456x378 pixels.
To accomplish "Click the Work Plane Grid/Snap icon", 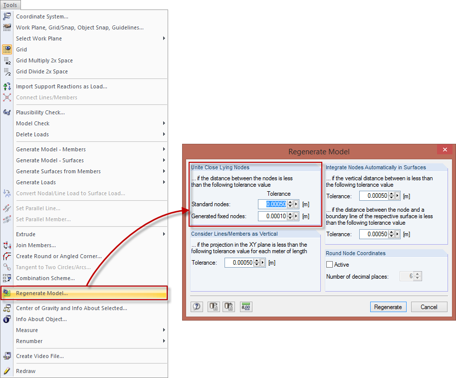I will (7, 27).
